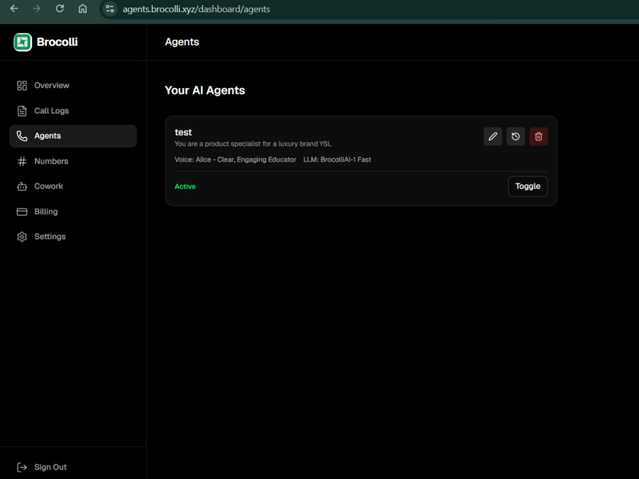
Task: Open site information icon in address bar
Action: 110,8
